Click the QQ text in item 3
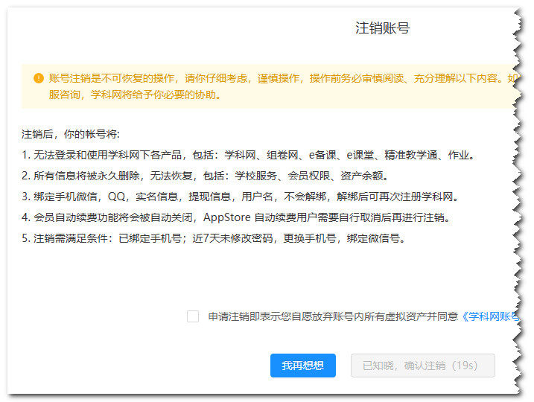The height and width of the screenshot is (402, 534). [x=116, y=197]
